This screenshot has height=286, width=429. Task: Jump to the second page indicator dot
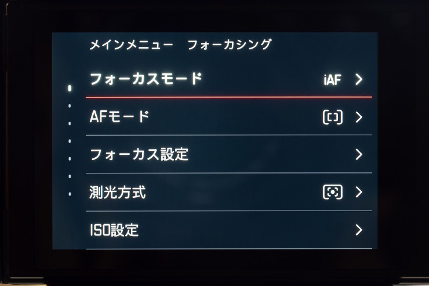(x=70, y=106)
